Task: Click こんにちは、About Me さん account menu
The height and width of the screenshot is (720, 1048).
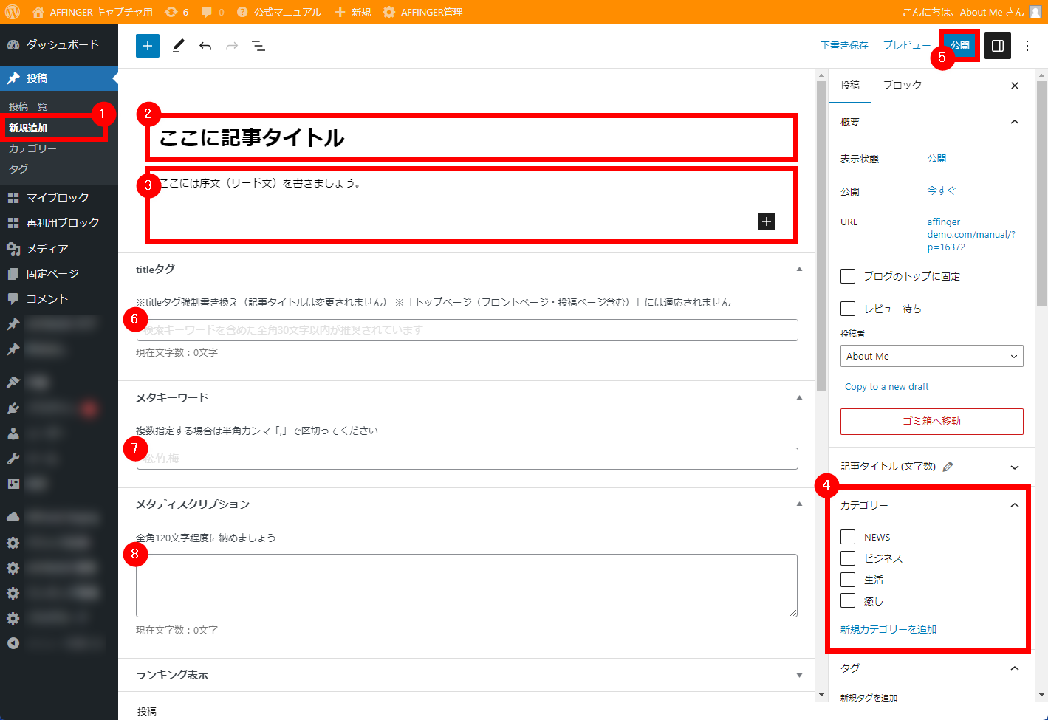Action: (970, 12)
